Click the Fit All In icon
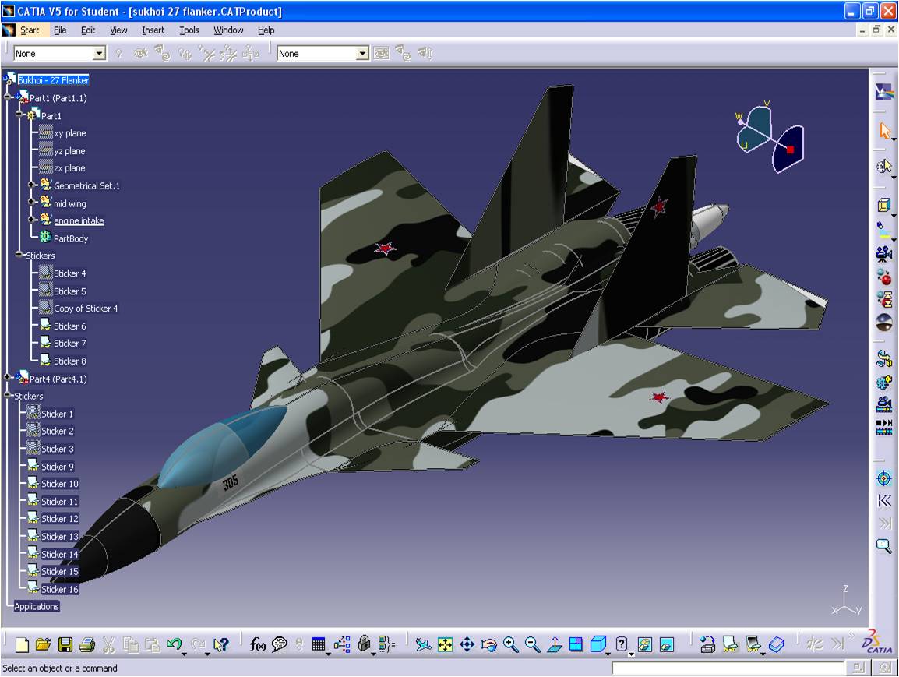This screenshot has width=899, height=677. tap(445, 645)
